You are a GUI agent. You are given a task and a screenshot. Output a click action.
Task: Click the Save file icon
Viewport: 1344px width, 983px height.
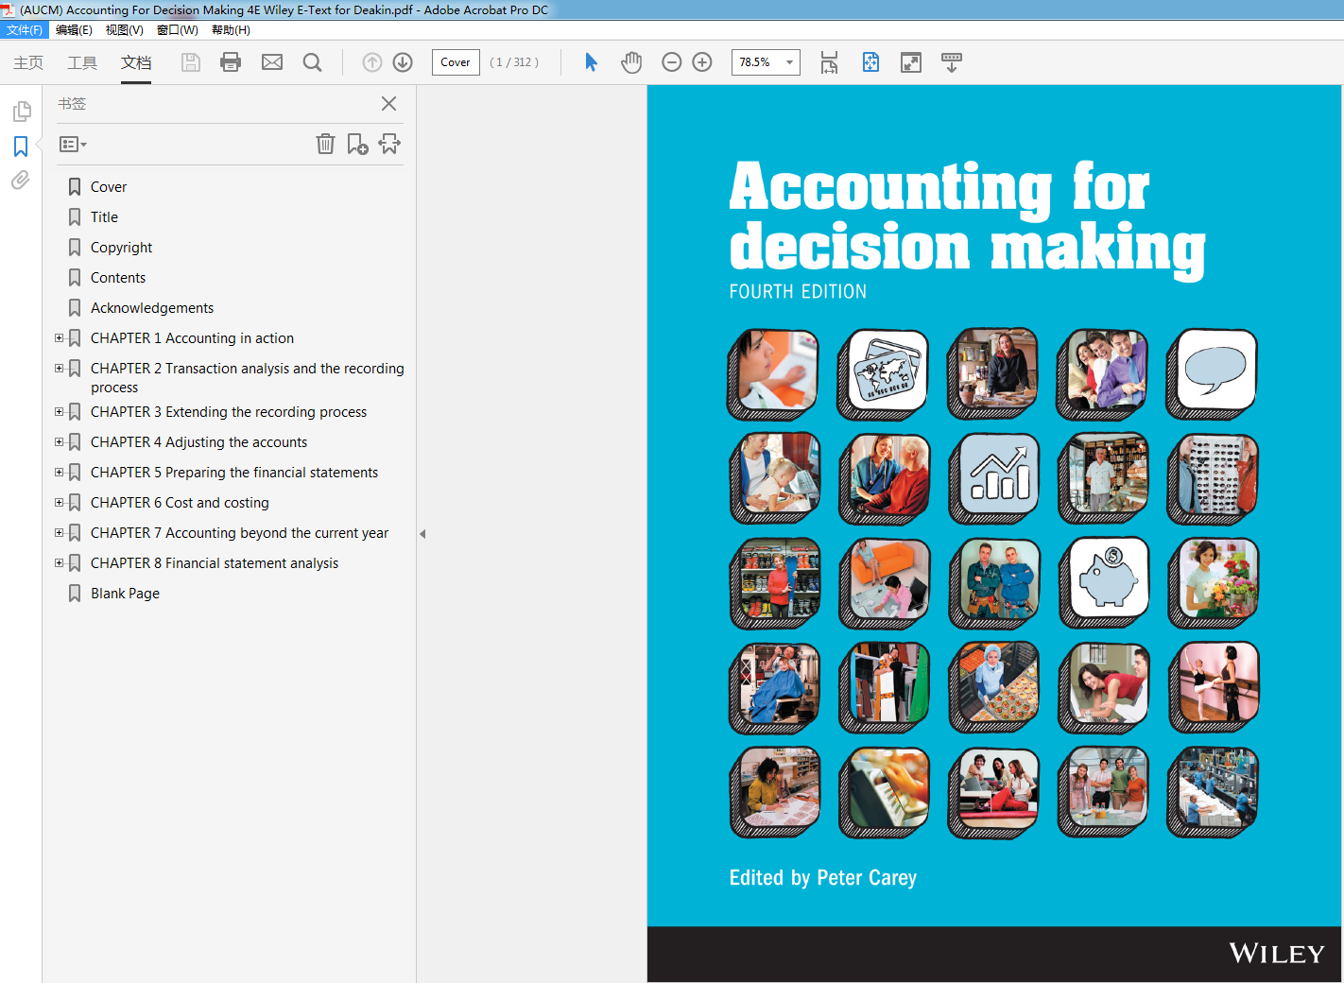point(191,62)
